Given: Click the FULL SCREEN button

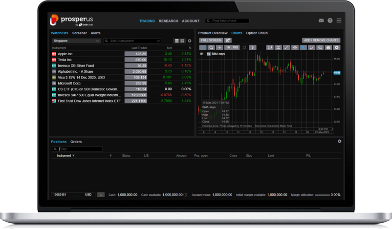Looking at the screenshot, I should click(211, 40).
